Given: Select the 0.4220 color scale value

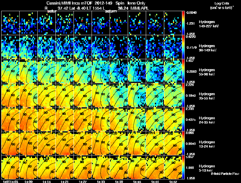Looking at the screenshot, I should (x=191, y=37).
